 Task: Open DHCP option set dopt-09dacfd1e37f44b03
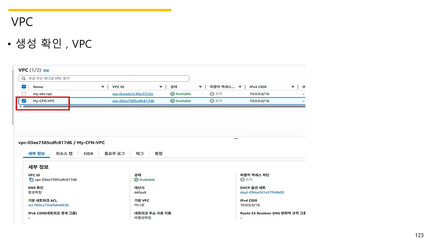(x=262, y=193)
